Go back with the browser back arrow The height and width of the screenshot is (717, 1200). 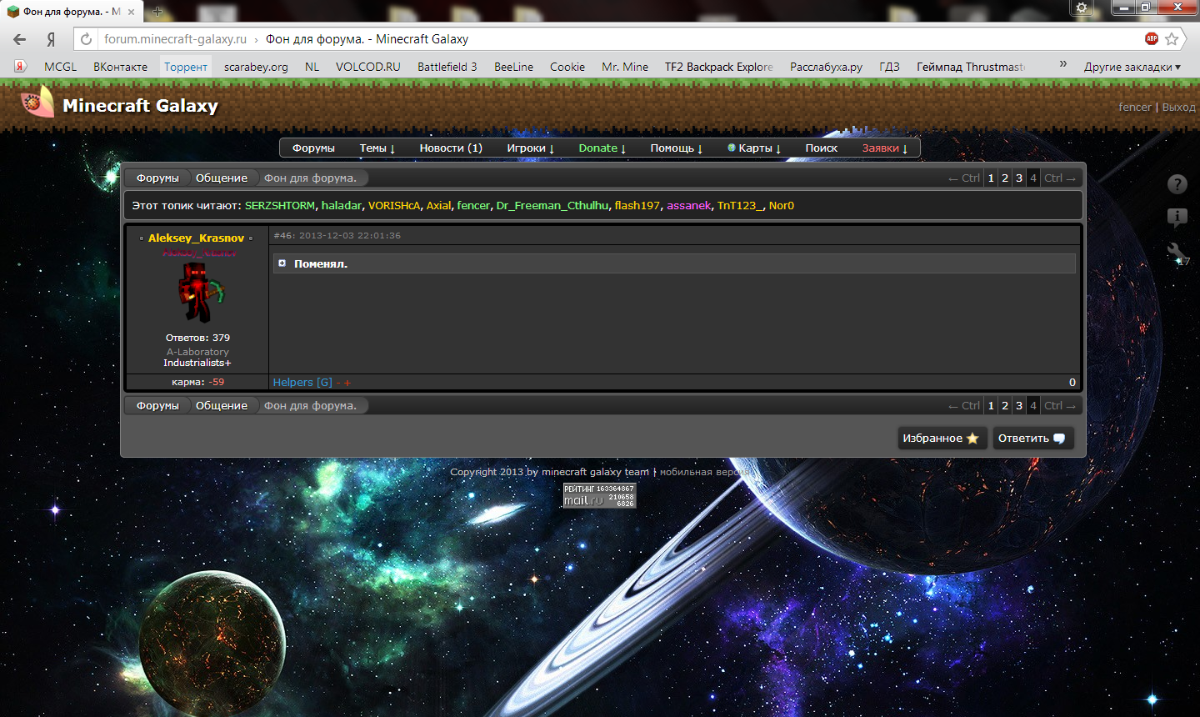[19, 39]
